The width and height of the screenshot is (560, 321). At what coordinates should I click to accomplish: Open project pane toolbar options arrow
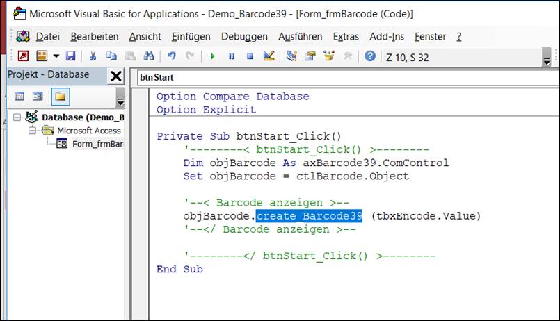click(x=121, y=97)
